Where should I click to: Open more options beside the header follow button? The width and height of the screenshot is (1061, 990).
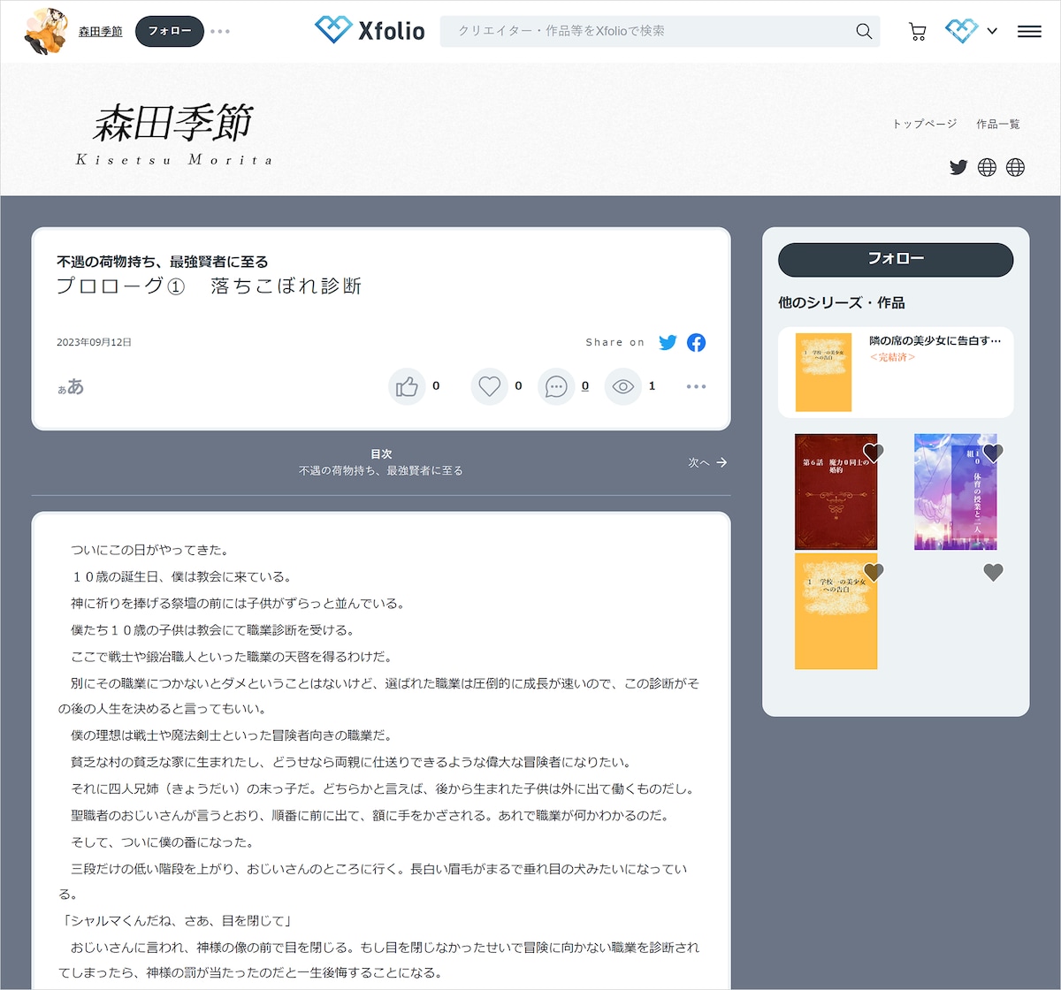pyautogui.click(x=220, y=32)
